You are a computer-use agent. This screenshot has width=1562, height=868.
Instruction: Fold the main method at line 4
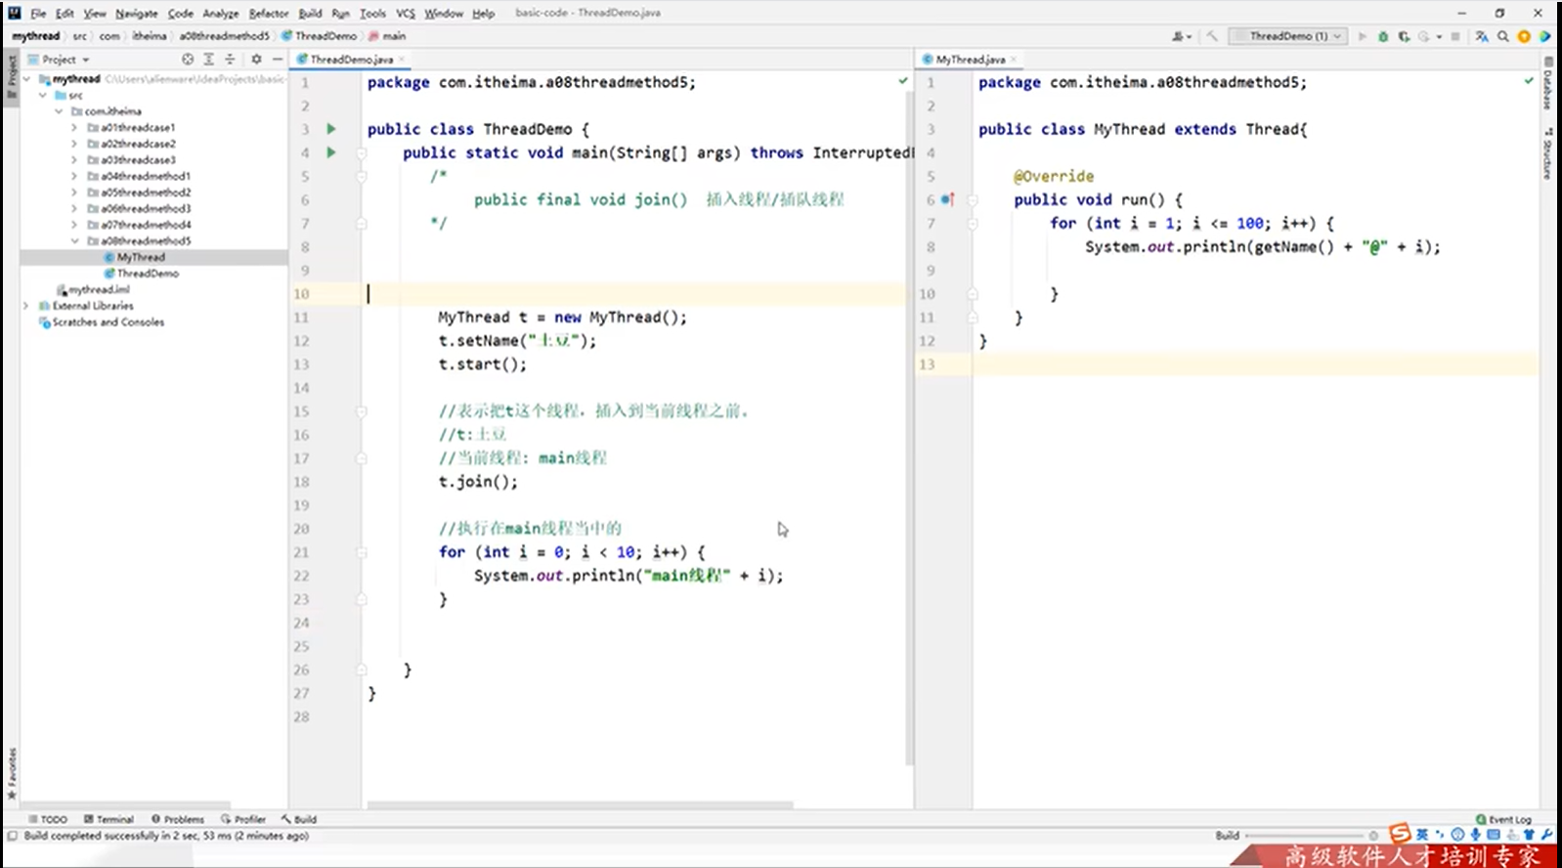361,153
